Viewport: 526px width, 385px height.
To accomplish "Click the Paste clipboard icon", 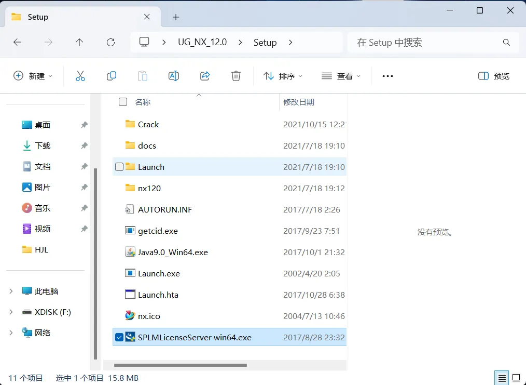I will pyautogui.click(x=143, y=76).
